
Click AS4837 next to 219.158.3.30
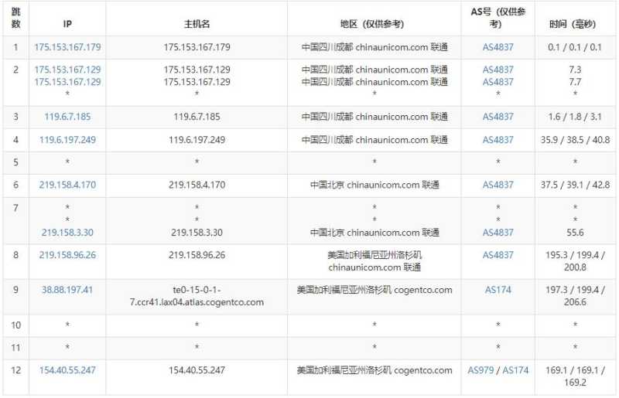tap(498, 233)
